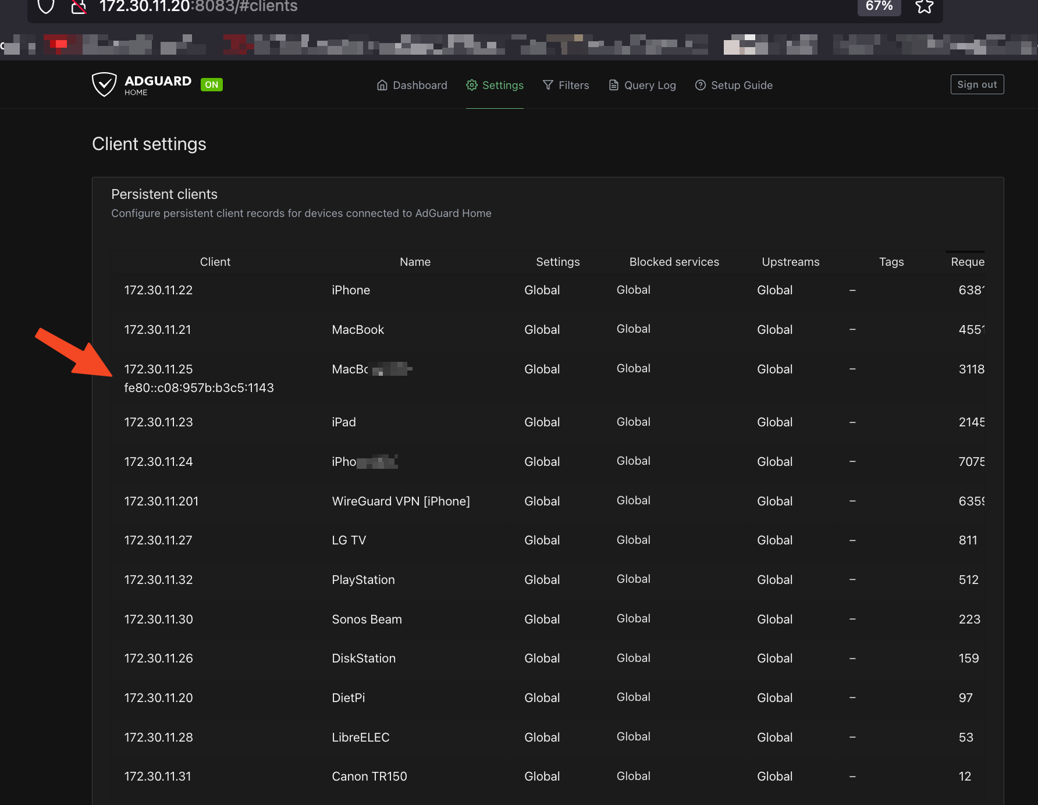Image resolution: width=1038 pixels, height=805 pixels.
Task: Sort by the Tags column header
Action: pos(891,262)
